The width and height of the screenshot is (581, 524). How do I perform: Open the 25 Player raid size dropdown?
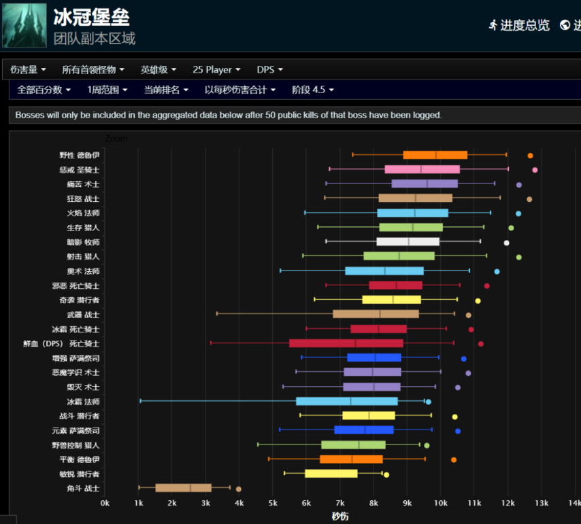coord(216,69)
